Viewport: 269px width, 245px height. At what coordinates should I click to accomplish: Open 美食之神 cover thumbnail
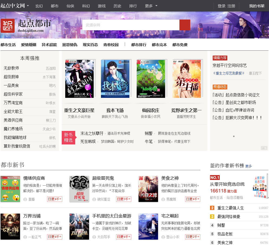pos(148,189)
